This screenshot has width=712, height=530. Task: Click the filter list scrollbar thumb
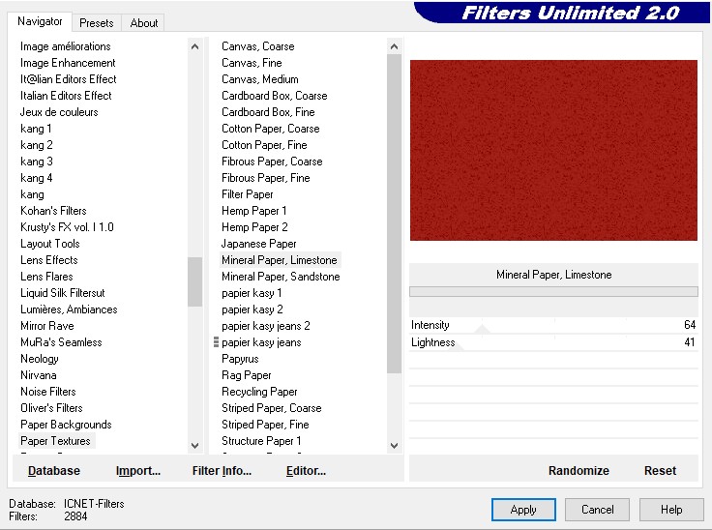[394, 214]
